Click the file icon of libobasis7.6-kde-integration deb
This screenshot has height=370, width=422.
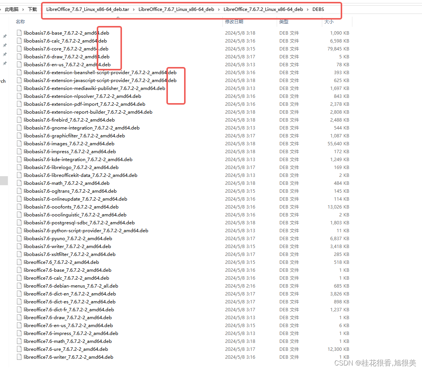click(19, 159)
